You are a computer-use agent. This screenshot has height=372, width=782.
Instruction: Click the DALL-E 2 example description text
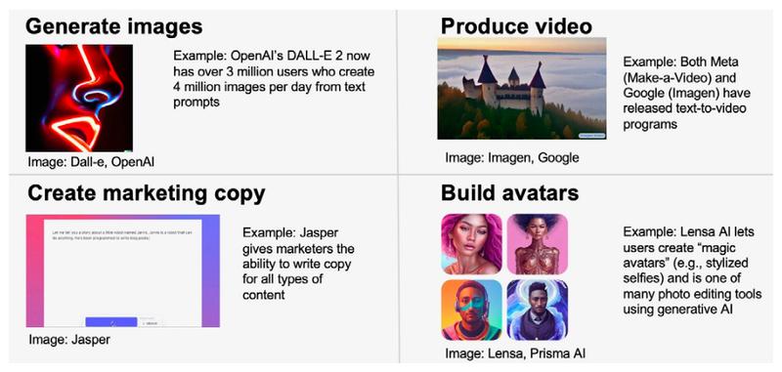point(274,79)
